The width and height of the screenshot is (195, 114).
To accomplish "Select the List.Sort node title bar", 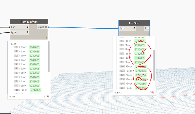I will [134, 23].
